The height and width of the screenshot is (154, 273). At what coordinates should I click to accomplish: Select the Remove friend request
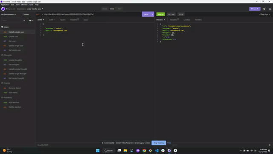point(17,88)
